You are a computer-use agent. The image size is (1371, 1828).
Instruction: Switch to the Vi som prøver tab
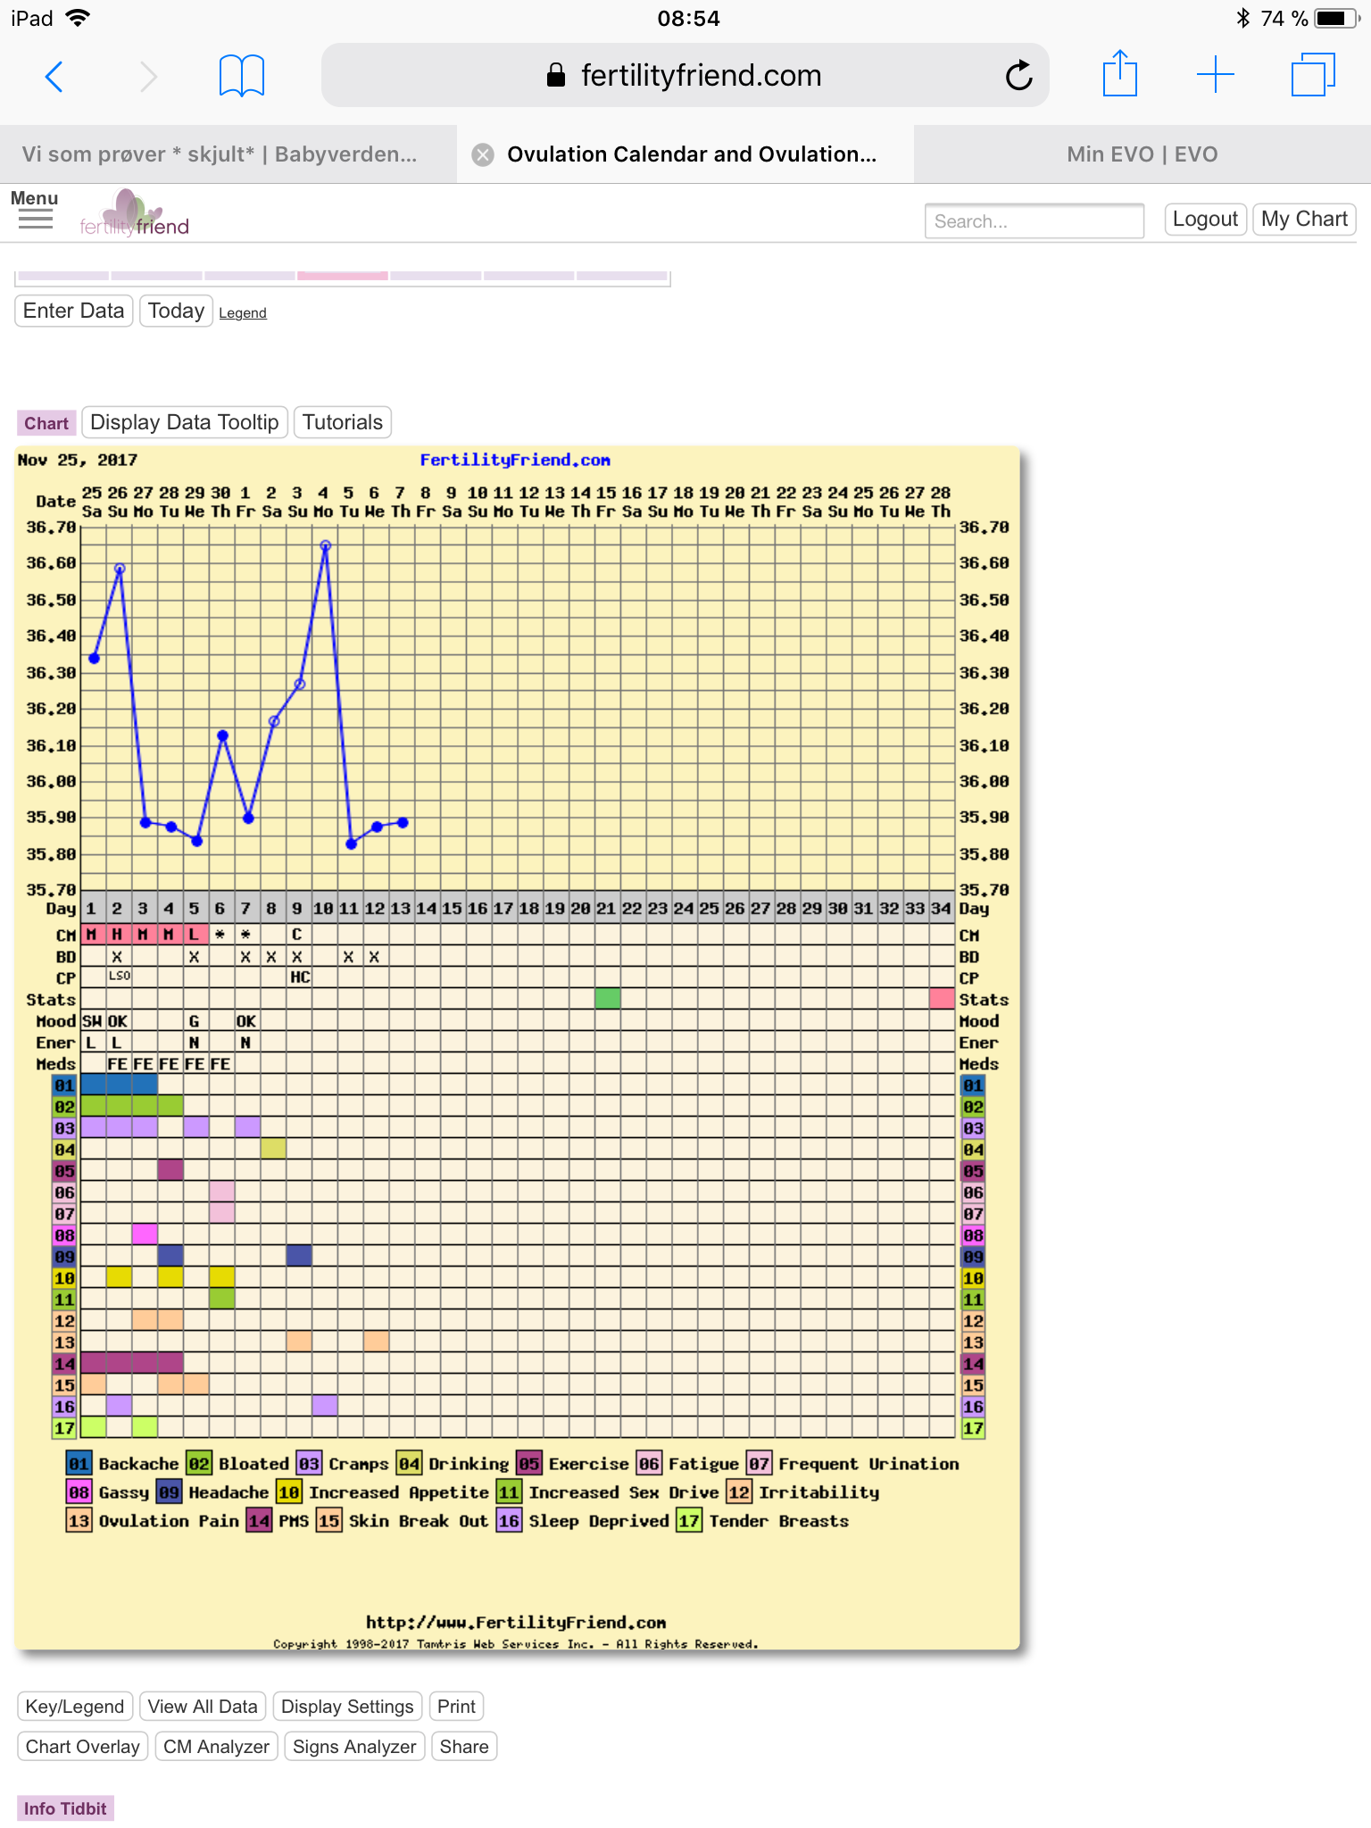point(220,155)
